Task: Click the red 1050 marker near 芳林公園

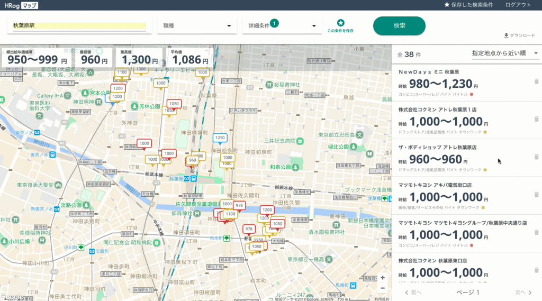Action: [174, 104]
